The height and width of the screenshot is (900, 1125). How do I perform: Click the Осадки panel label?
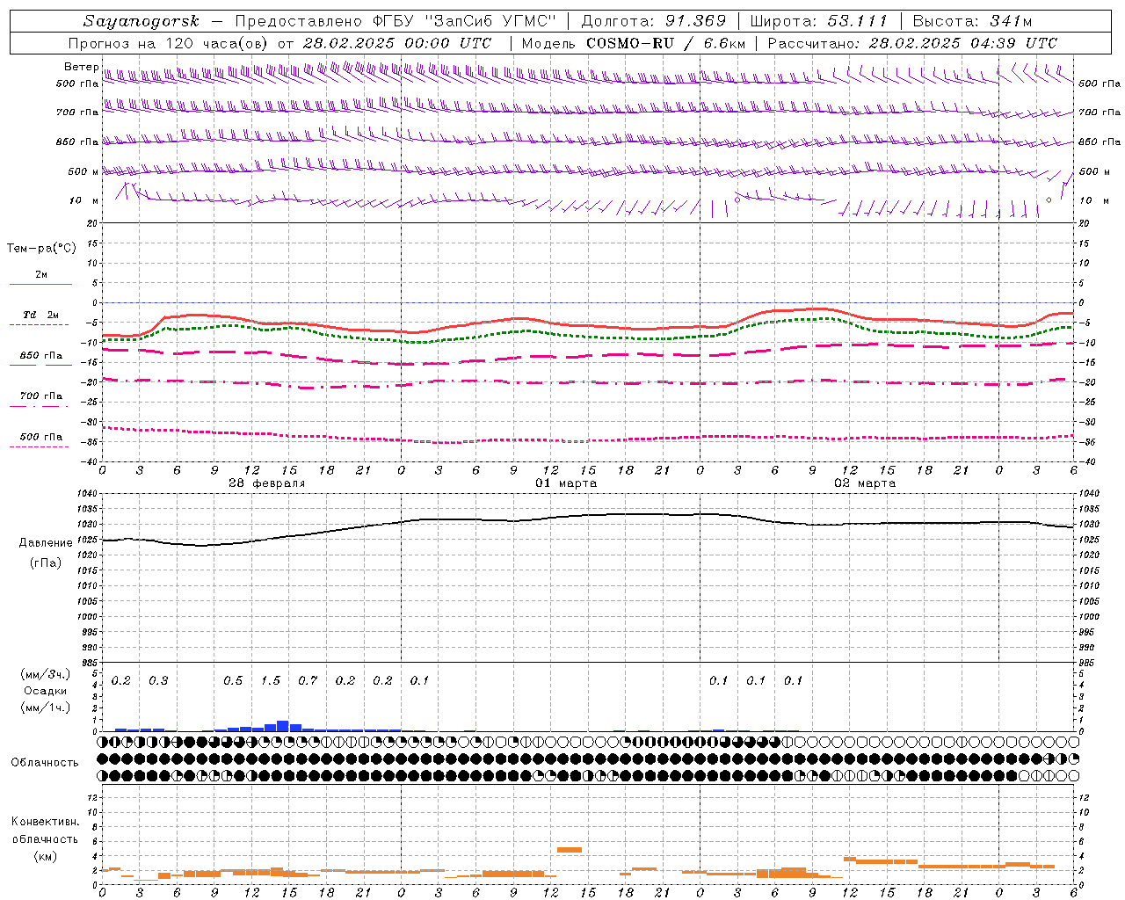(x=46, y=691)
